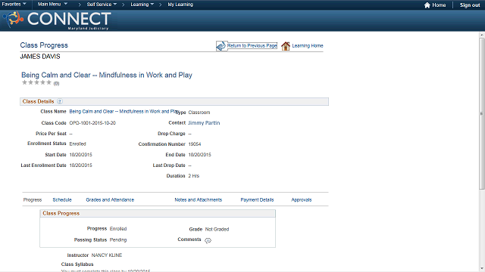Open the Class Details help icon
The height and width of the screenshot is (272, 485).
coord(60,101)
